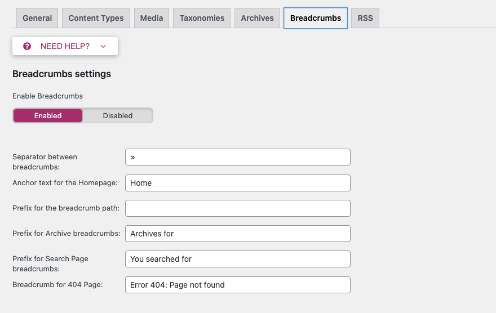Click the Homepage anchor text field
Image resolution: width=496 pixels, height=313 pixels.
(x=237, y=183)
